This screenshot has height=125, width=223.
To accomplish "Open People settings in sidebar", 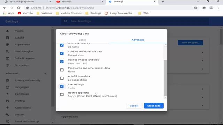I will [19, 31].
